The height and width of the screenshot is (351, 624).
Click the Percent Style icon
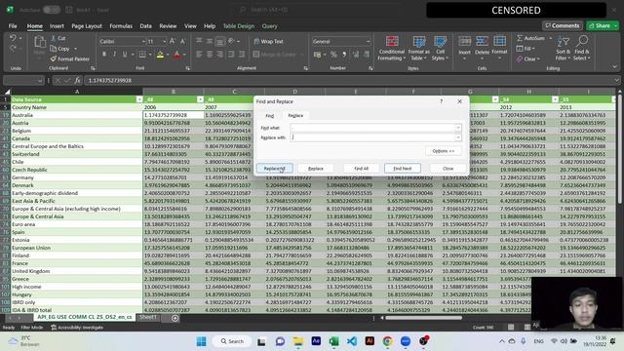333,55
